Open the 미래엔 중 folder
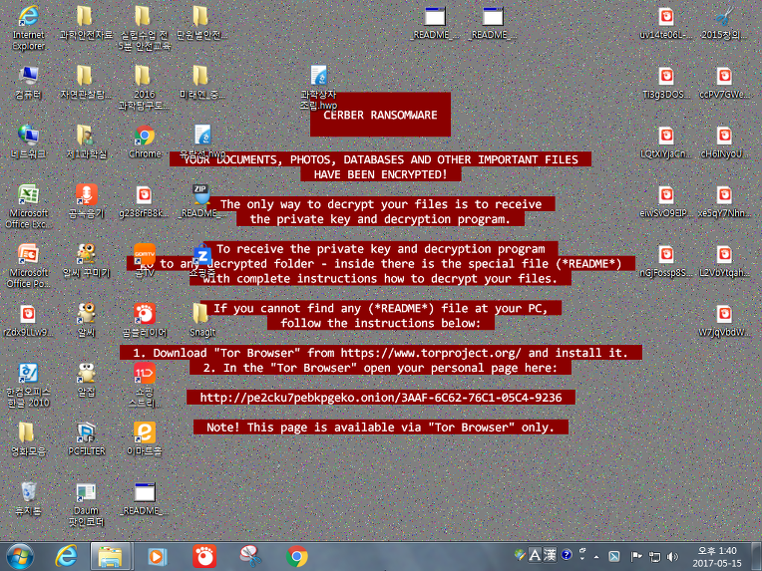 click(200, 83)
